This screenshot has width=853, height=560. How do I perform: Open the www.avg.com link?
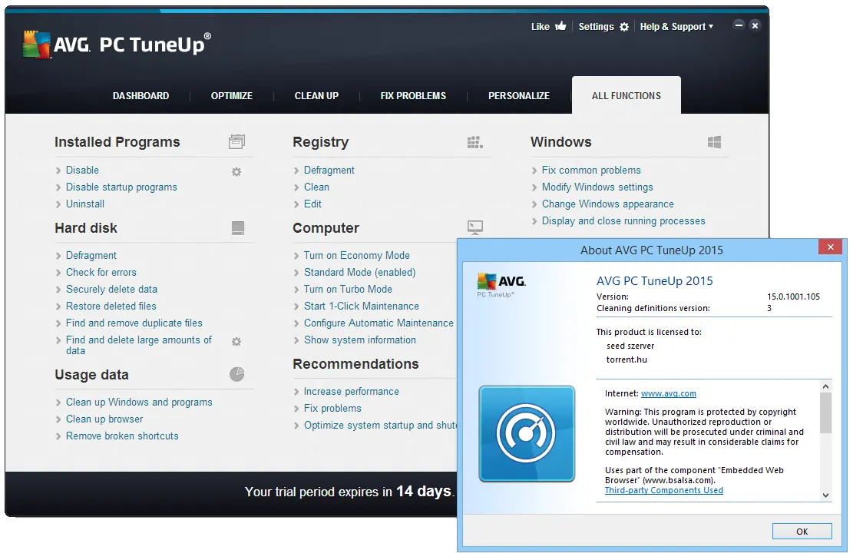coord(669,393)
